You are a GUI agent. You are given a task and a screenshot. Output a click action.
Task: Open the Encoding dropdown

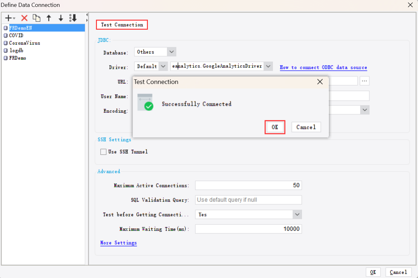(365, 110)
